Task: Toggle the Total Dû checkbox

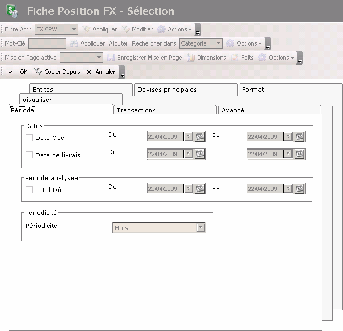Action: (x=29, y=190)
